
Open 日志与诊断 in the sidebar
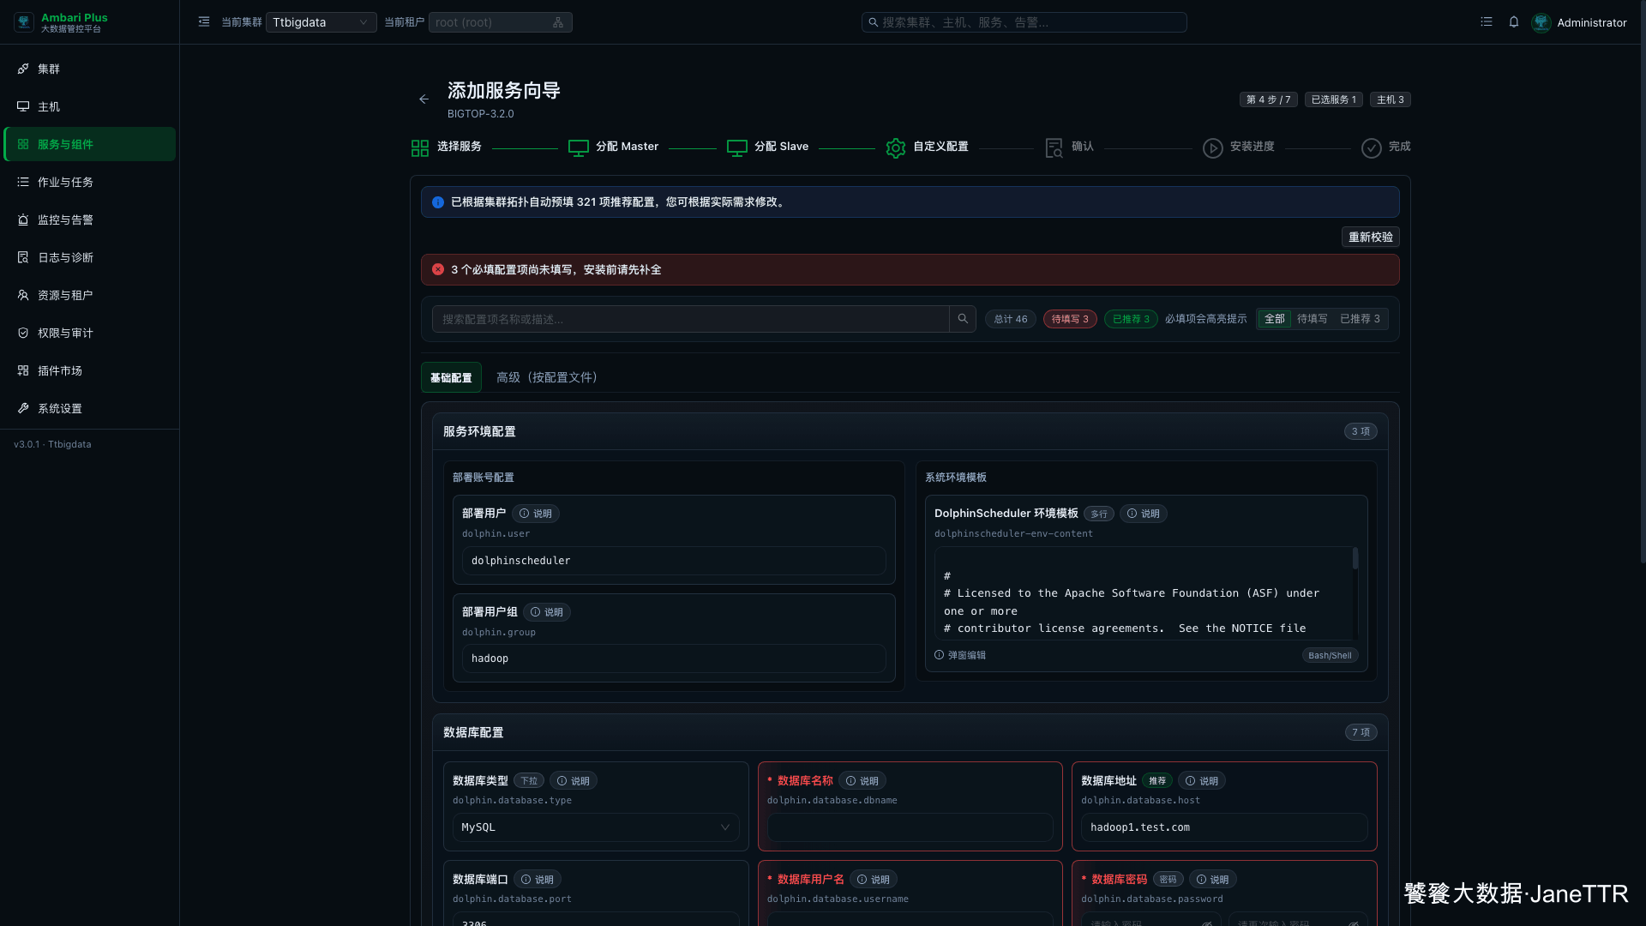pos(90,257)
